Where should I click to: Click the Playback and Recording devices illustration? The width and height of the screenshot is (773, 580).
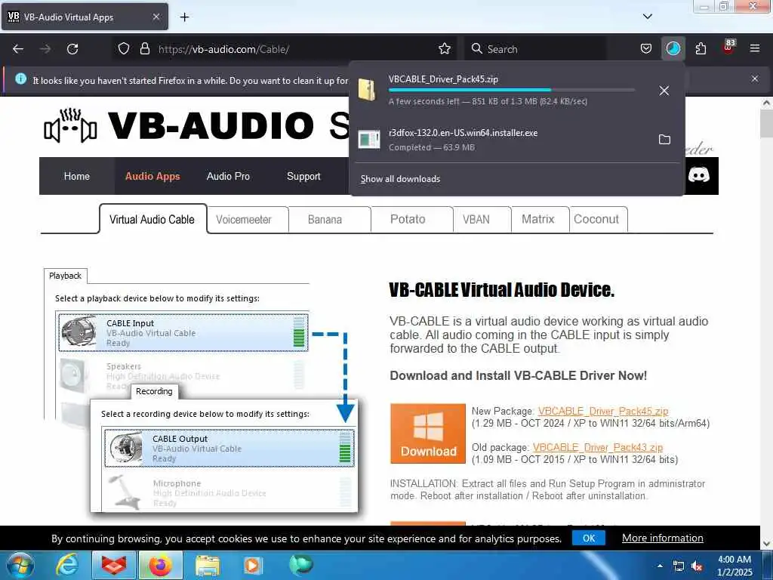[x=201, y=391]
